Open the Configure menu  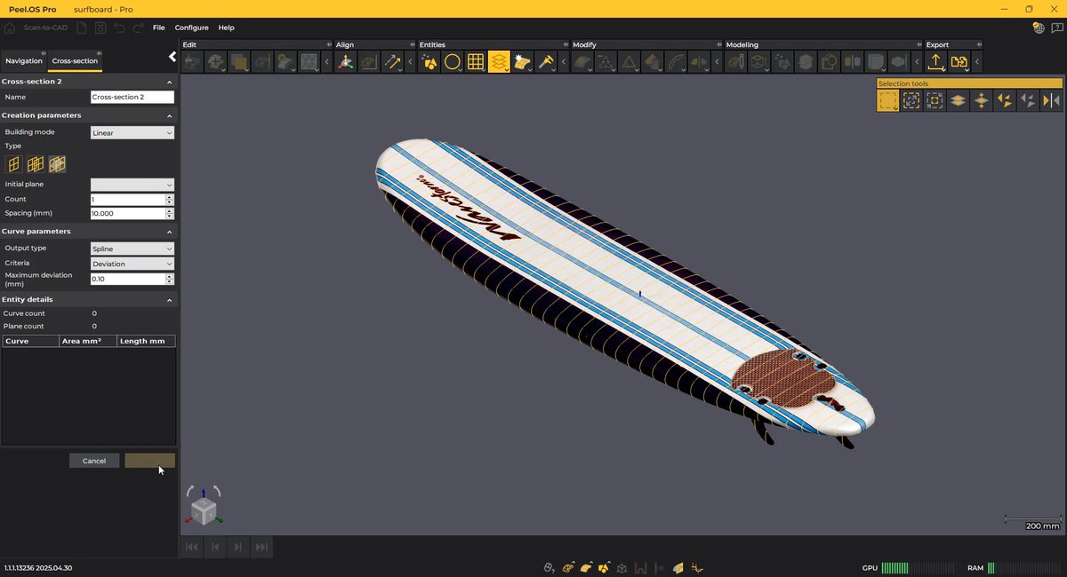(191, 28)
